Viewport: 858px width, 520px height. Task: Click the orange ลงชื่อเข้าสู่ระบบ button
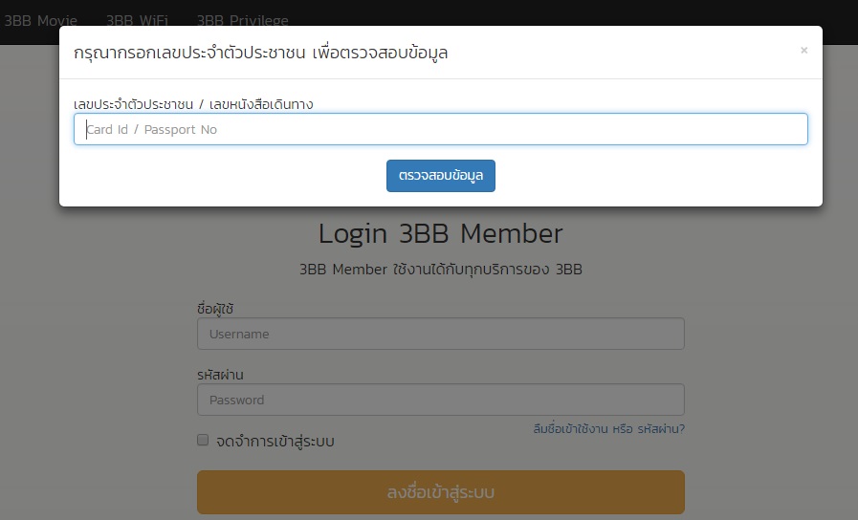point(441,492)
